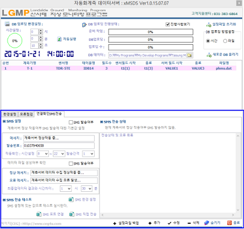Click the 추가 add button
This screenshot has height=229, width=244.
[155, 223]
